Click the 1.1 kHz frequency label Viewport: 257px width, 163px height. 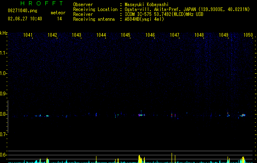(3, 53)
